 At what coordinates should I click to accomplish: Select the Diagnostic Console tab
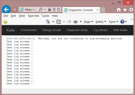pos(81,10)
